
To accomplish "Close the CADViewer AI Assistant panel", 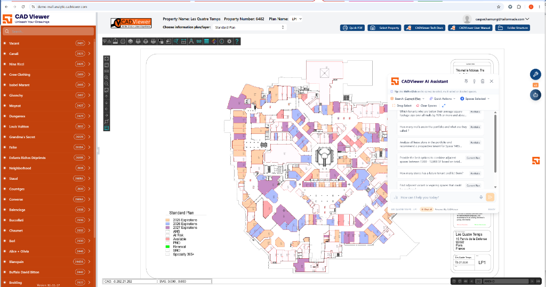I will click(491, 81).
